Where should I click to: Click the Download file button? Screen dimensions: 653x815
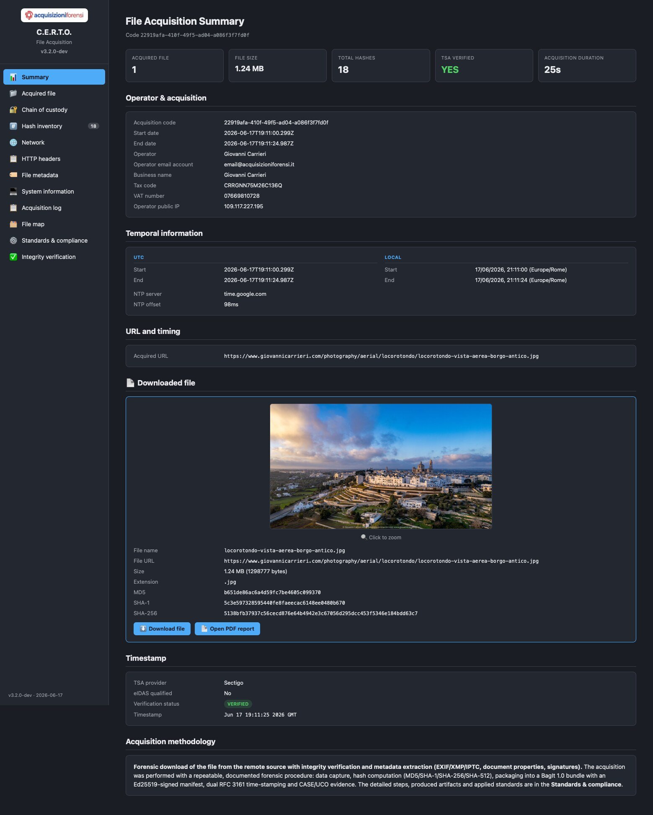click(x=162, y=629)
